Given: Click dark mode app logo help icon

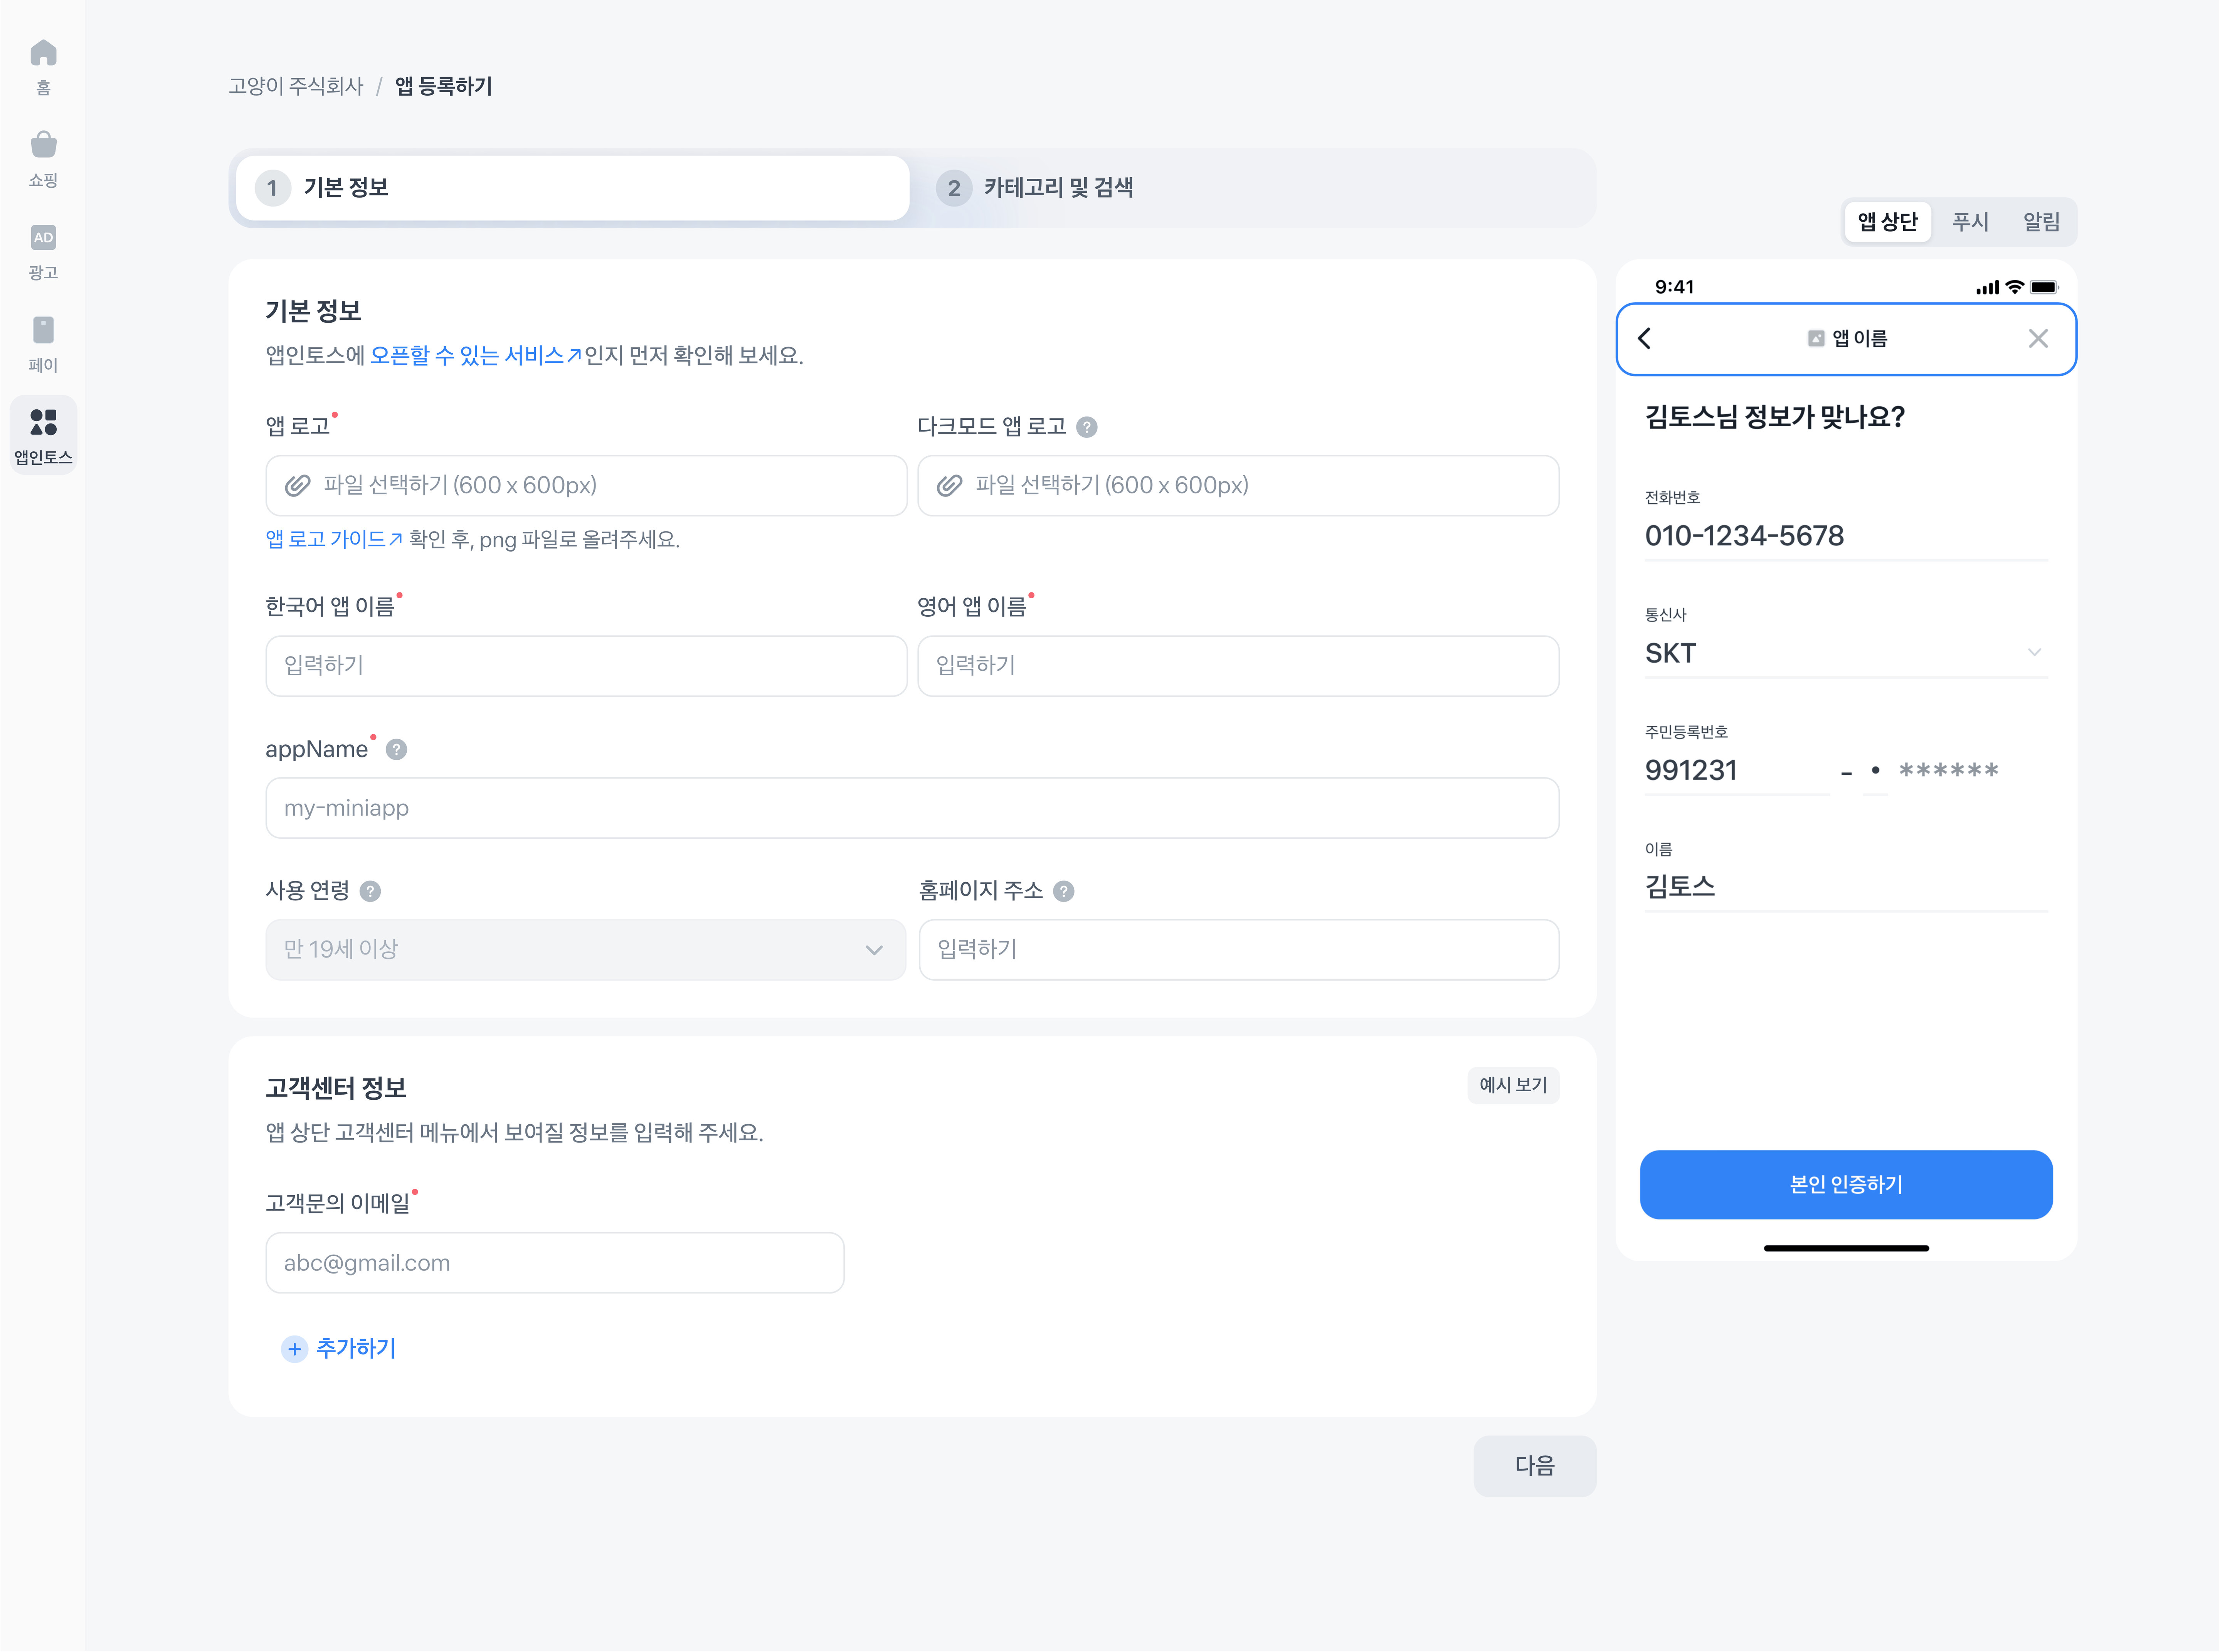Looking at the screenshot, I should pyautogui.click(x=1087, y=427).
